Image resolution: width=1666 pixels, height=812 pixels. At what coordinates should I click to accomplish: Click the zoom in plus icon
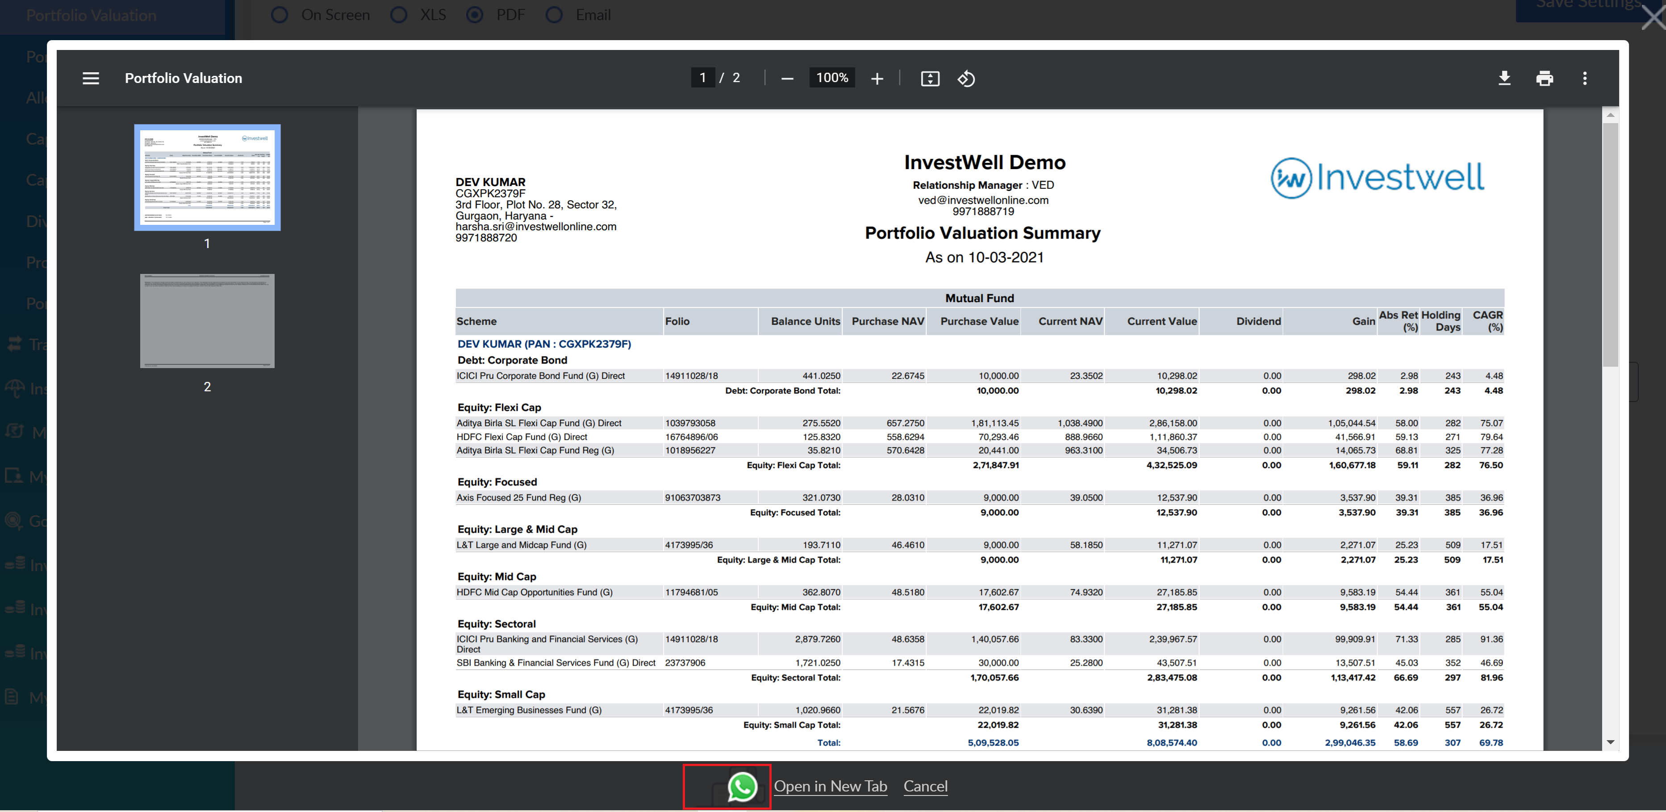pyautogui.click(x=877, y=79)
